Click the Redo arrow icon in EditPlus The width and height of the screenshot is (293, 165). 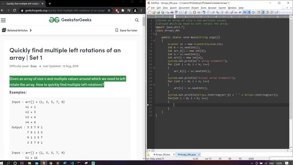(208, 12)
